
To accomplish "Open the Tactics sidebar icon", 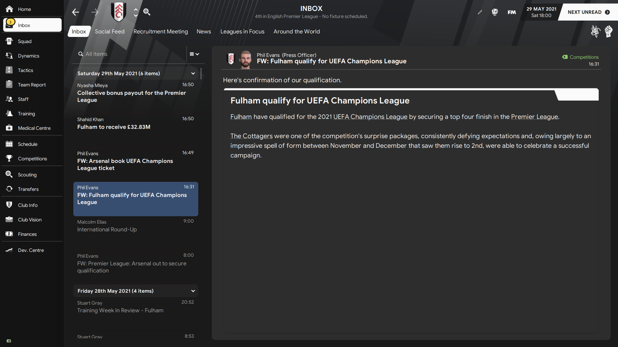I will coord(9,70).
